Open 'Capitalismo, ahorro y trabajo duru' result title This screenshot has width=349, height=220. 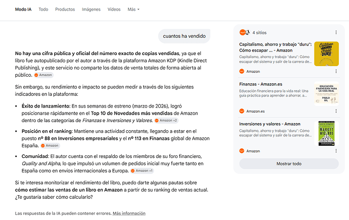click(275, 47)
